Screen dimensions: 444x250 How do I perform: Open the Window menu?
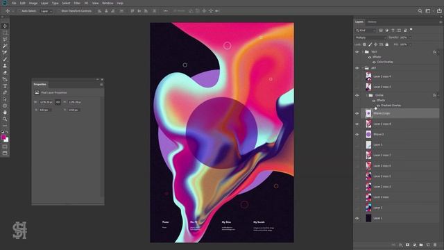tap(108, 3)
